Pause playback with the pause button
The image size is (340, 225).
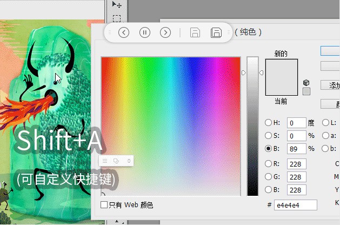click(x=145, y=32)
